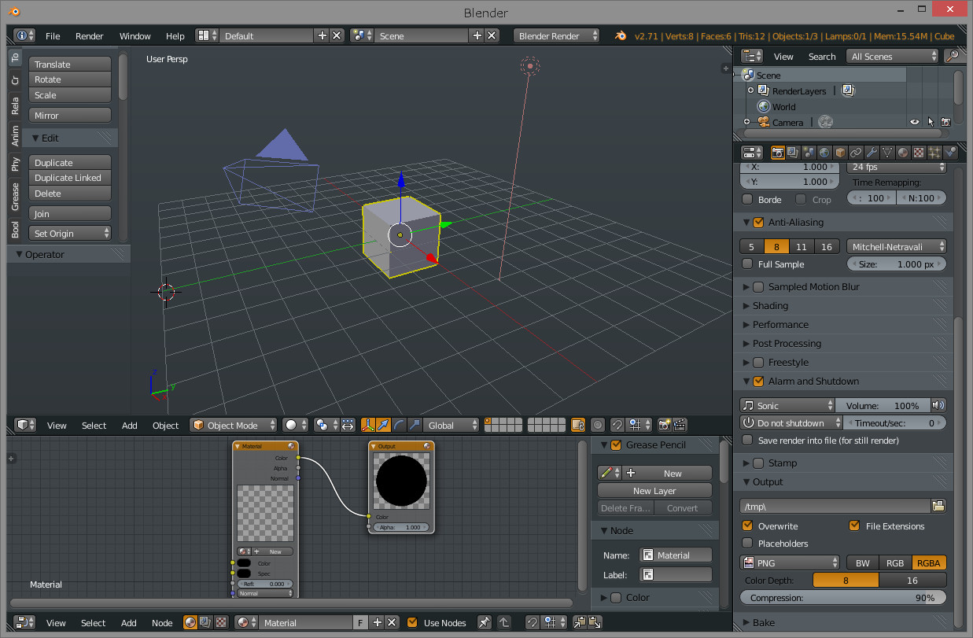Open the Render menu

click(x=90, y=35)
